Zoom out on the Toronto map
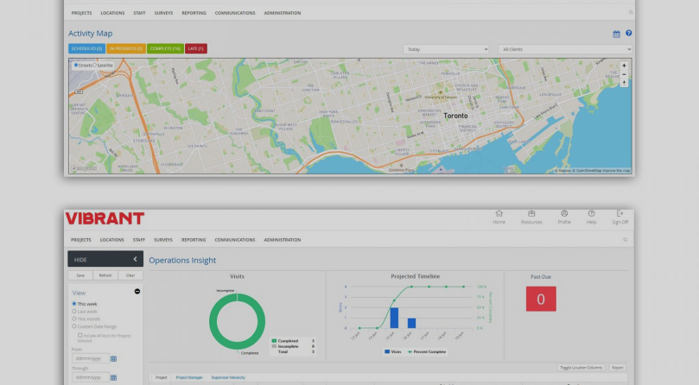 click(x=624, y=74)
